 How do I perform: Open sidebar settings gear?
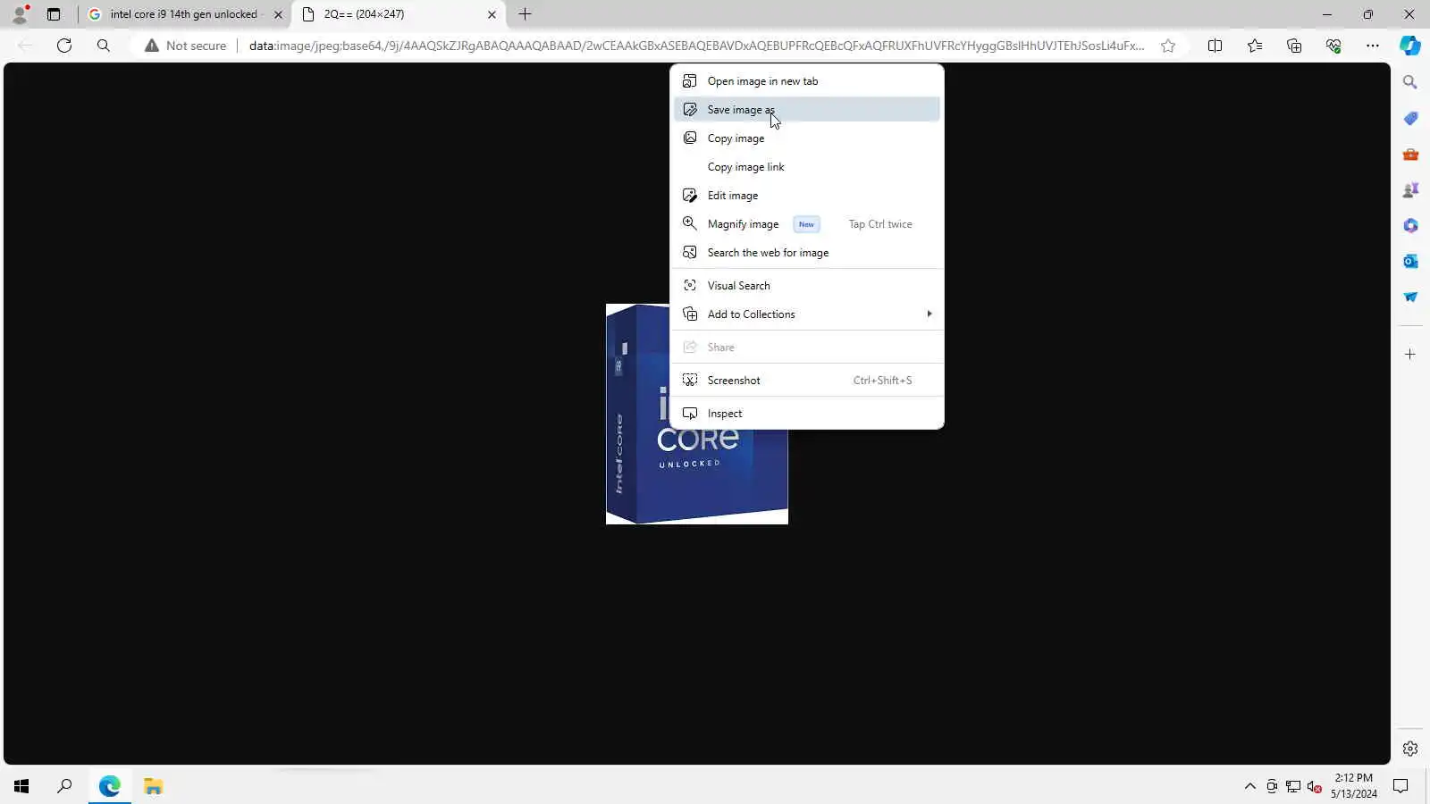tap(1410, 749)
